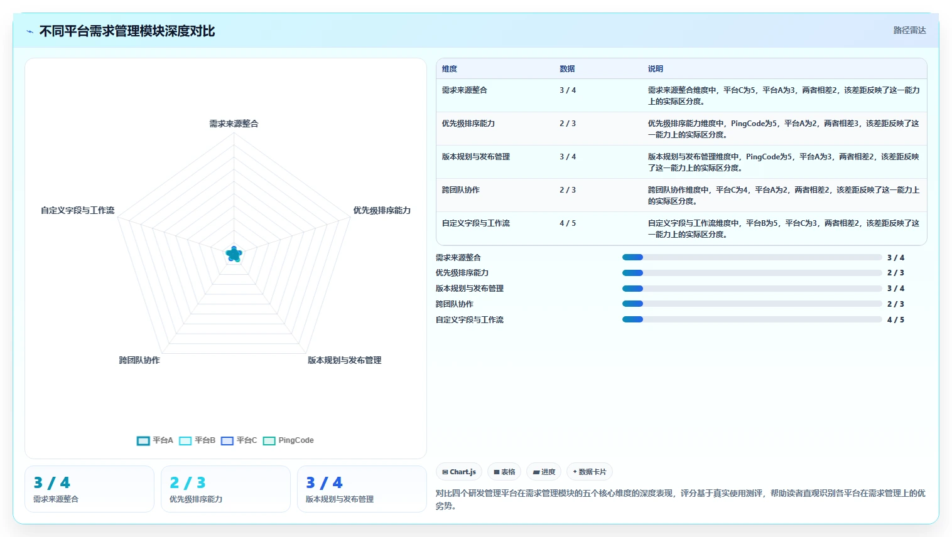Toggle the 平台A legend item
Screen dimensions: 952x537
[x=155, y=440]
